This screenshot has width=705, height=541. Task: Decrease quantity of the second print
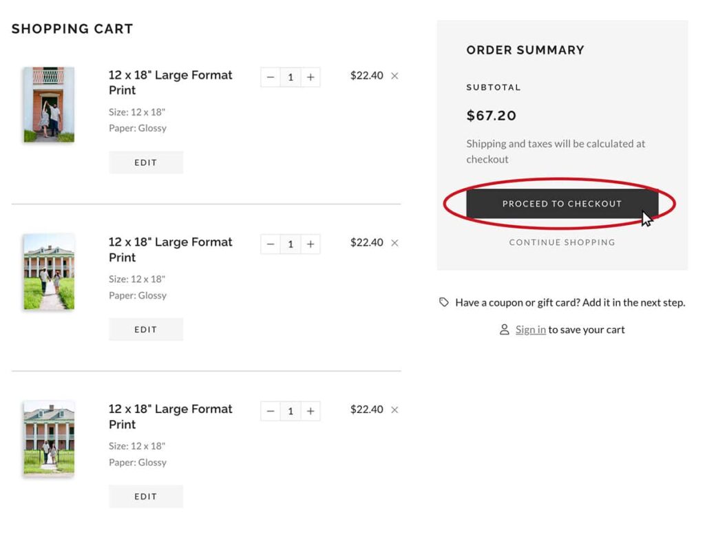pyautogui.click(x=271, y=244)
